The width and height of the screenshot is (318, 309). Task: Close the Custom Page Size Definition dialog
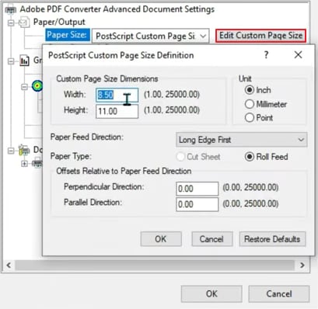(299, 54)
